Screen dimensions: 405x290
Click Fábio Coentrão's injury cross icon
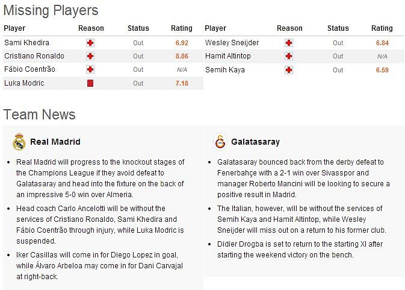[90, 69]
